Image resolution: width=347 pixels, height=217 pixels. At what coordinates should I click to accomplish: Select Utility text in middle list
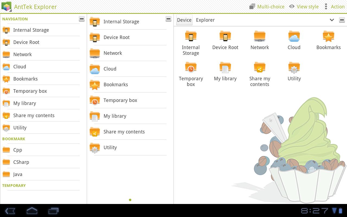tap(110, 148)
